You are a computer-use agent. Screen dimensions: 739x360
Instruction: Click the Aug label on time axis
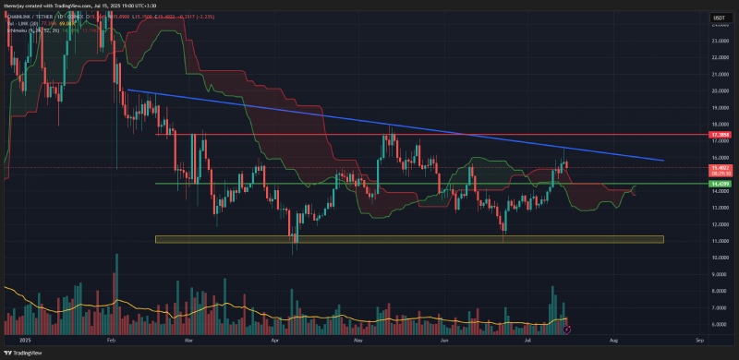pyautogui.click(x=613, y=340)
